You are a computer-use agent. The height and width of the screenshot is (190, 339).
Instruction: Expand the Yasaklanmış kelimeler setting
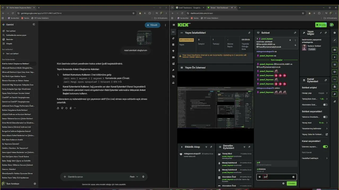pyautogui.click(x=315, y=129)
